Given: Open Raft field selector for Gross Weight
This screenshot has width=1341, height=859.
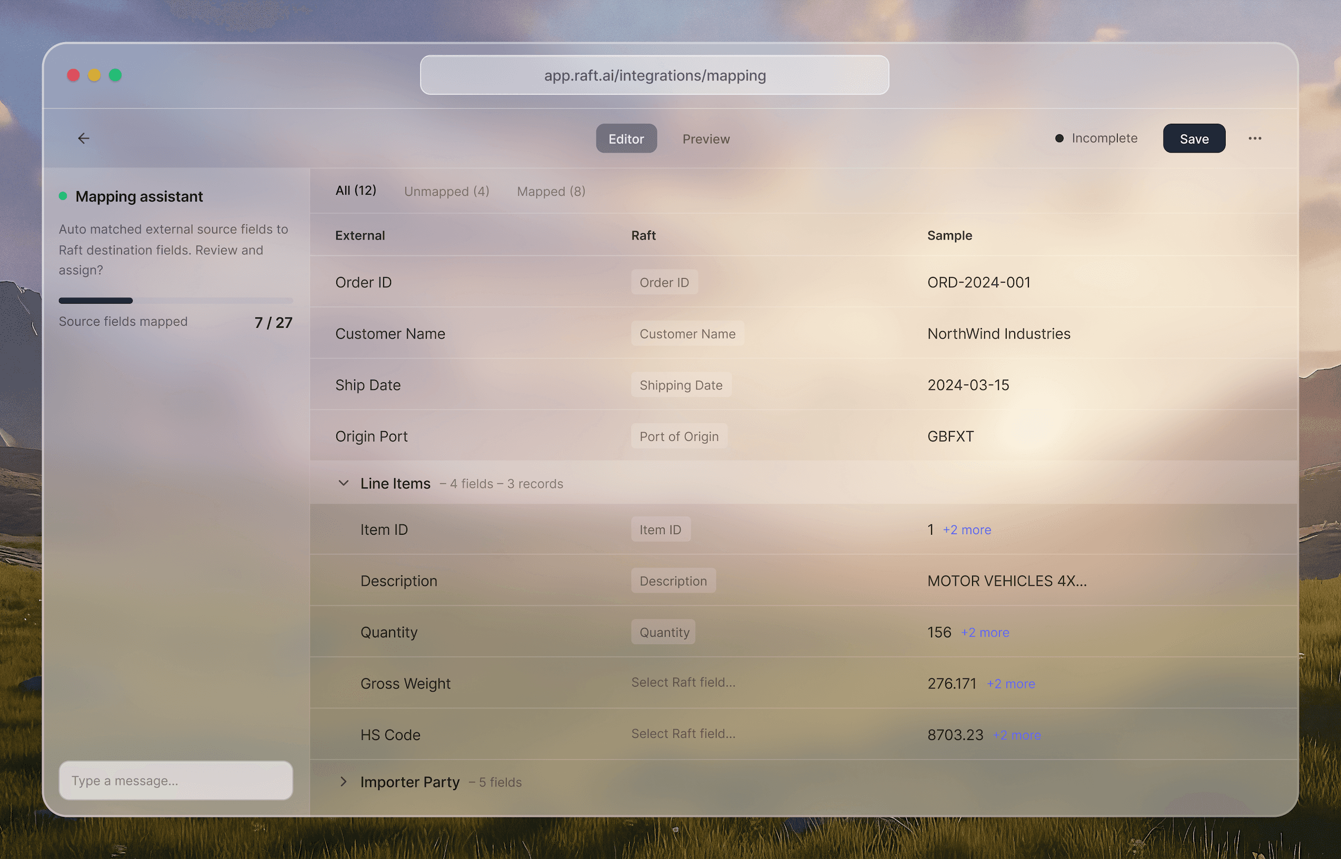Looking at the screenshot, I should click(x=683, y=683).
